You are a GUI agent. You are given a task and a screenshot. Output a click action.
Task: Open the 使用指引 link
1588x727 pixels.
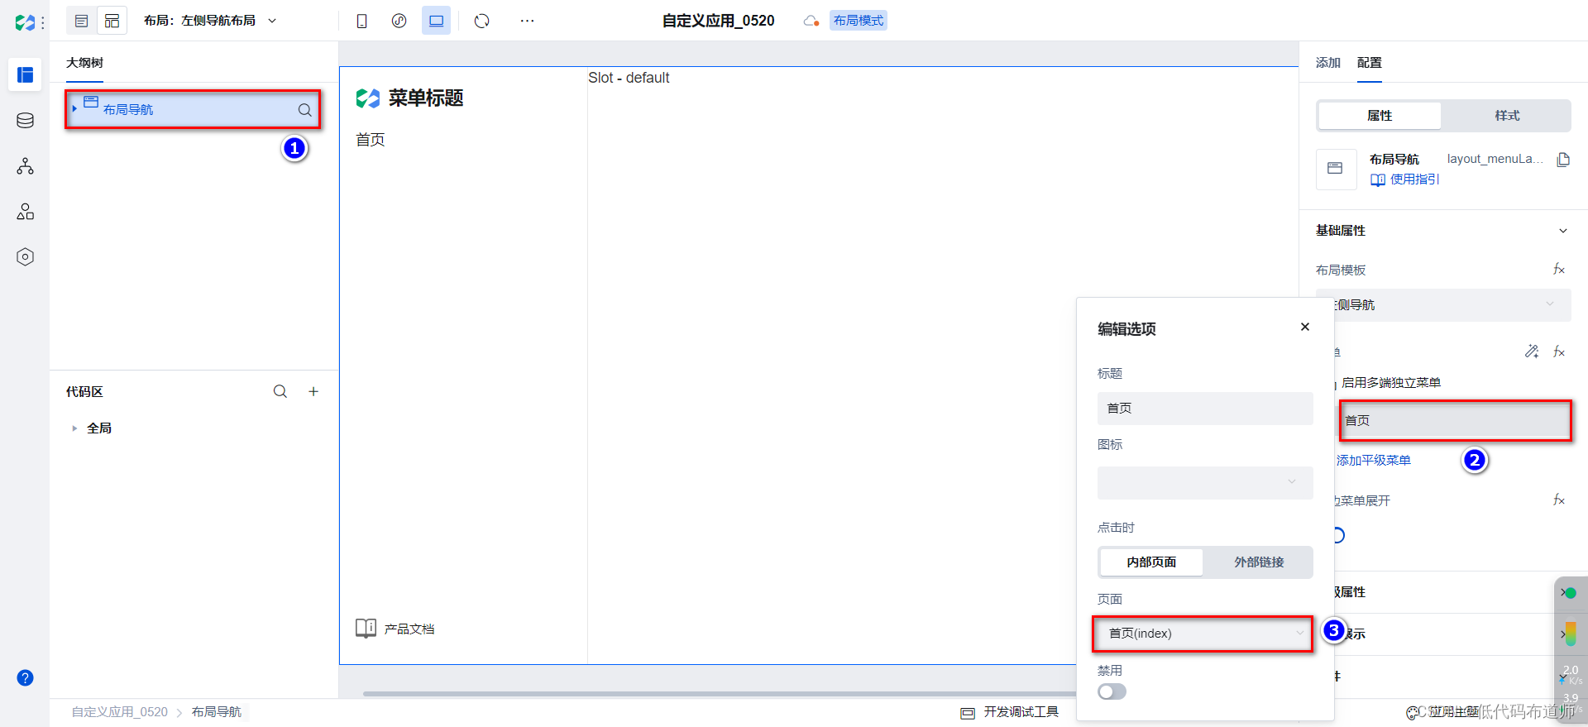[x=1405, y=179]
